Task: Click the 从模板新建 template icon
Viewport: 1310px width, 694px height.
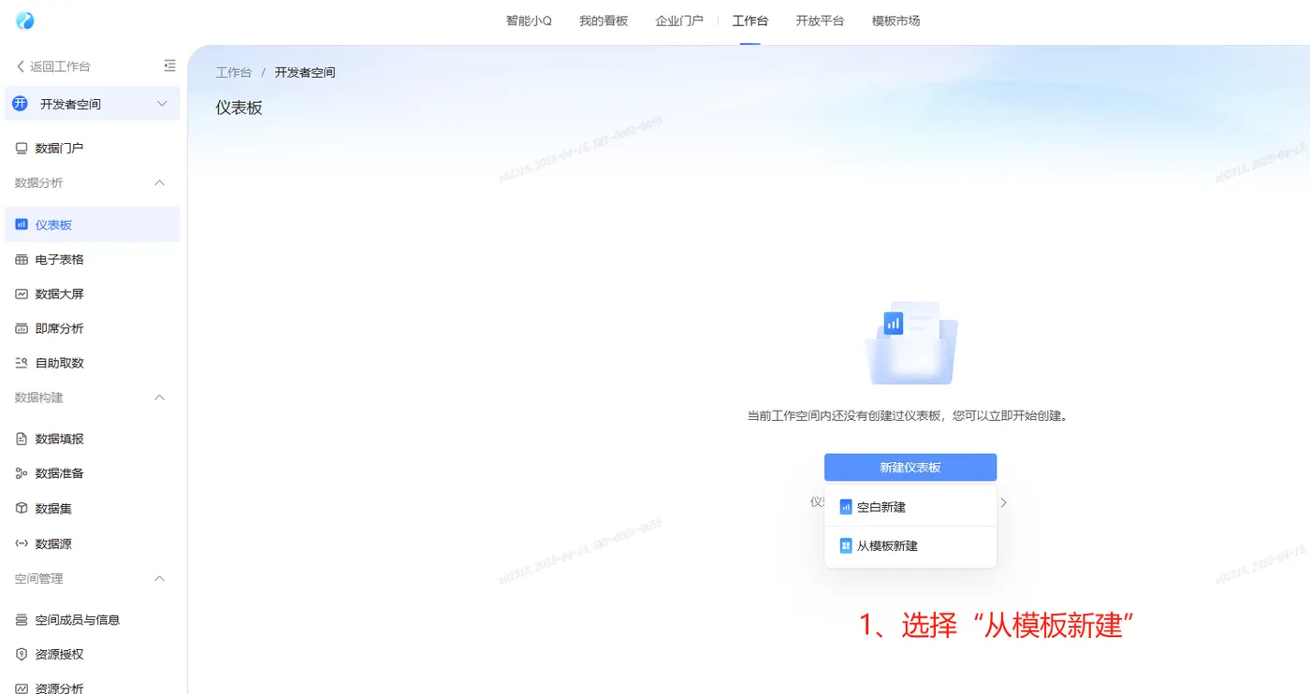Action: (846, 545)
